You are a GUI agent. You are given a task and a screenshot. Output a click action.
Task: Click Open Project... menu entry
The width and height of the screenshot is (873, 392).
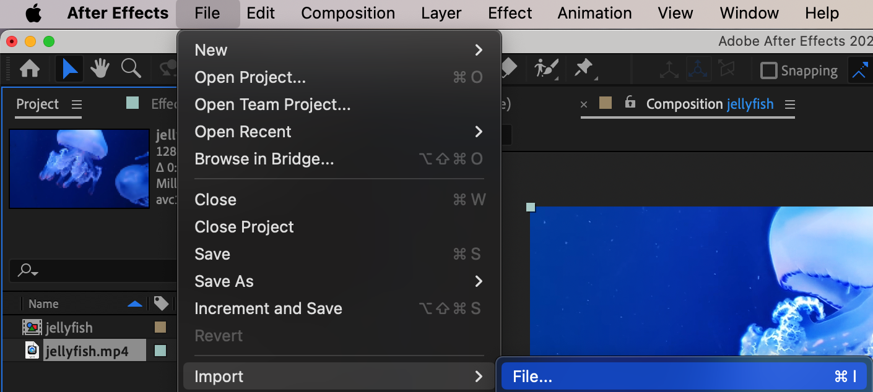(x=250, y=77)
